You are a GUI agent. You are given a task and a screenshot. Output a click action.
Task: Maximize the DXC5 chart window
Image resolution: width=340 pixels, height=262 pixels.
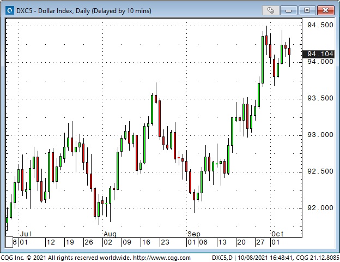pos(307,10)
